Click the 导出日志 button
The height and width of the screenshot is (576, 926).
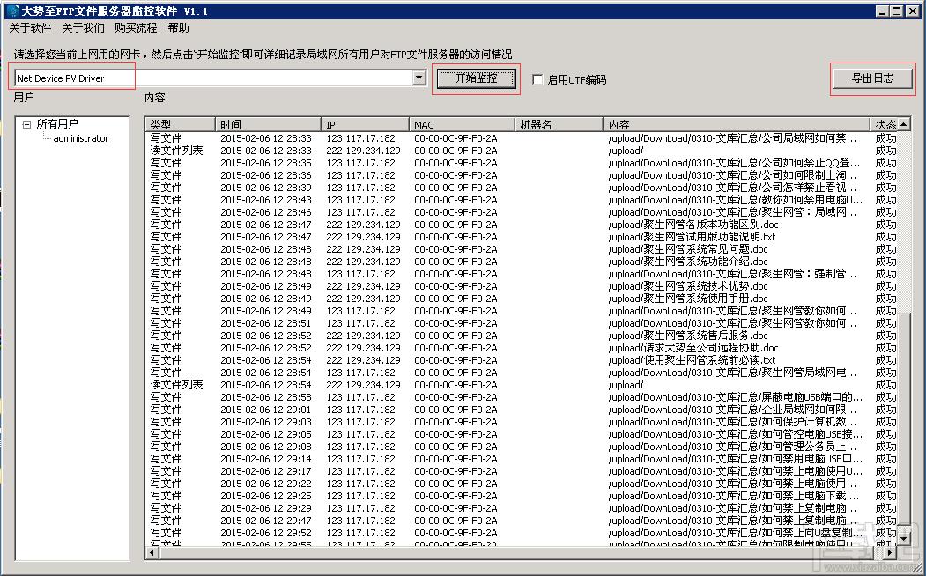872,78
